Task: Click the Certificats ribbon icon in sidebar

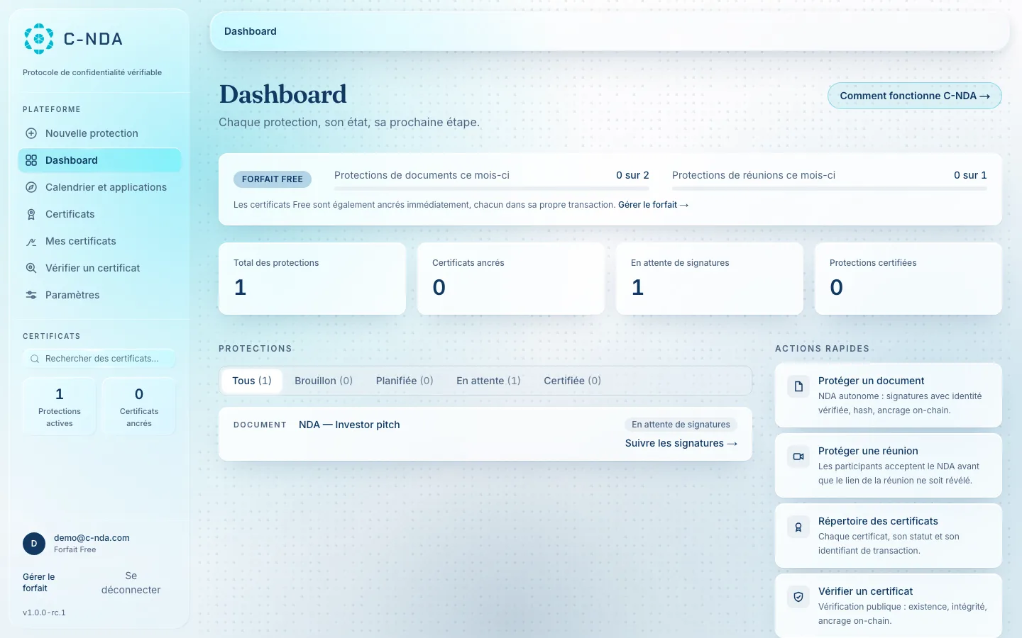Action: (31, 214)
